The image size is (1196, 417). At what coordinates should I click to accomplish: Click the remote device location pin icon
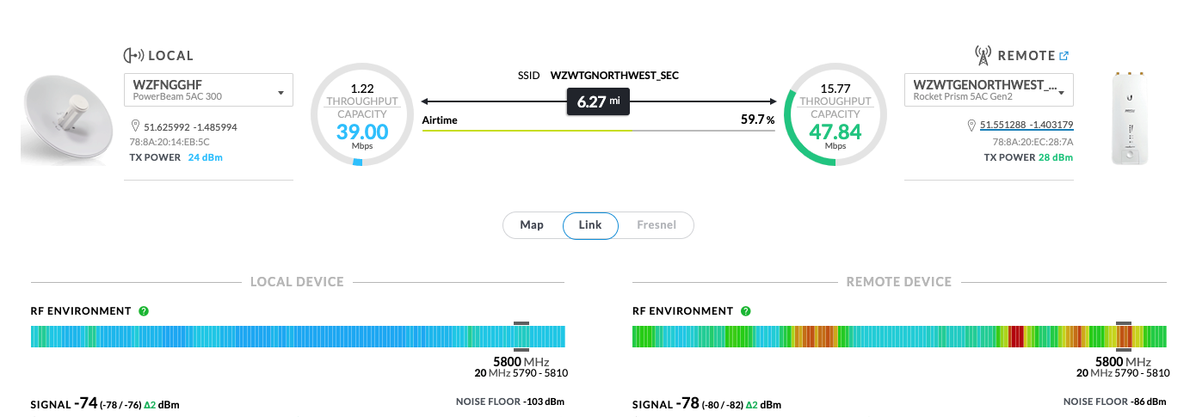point(972,126)
